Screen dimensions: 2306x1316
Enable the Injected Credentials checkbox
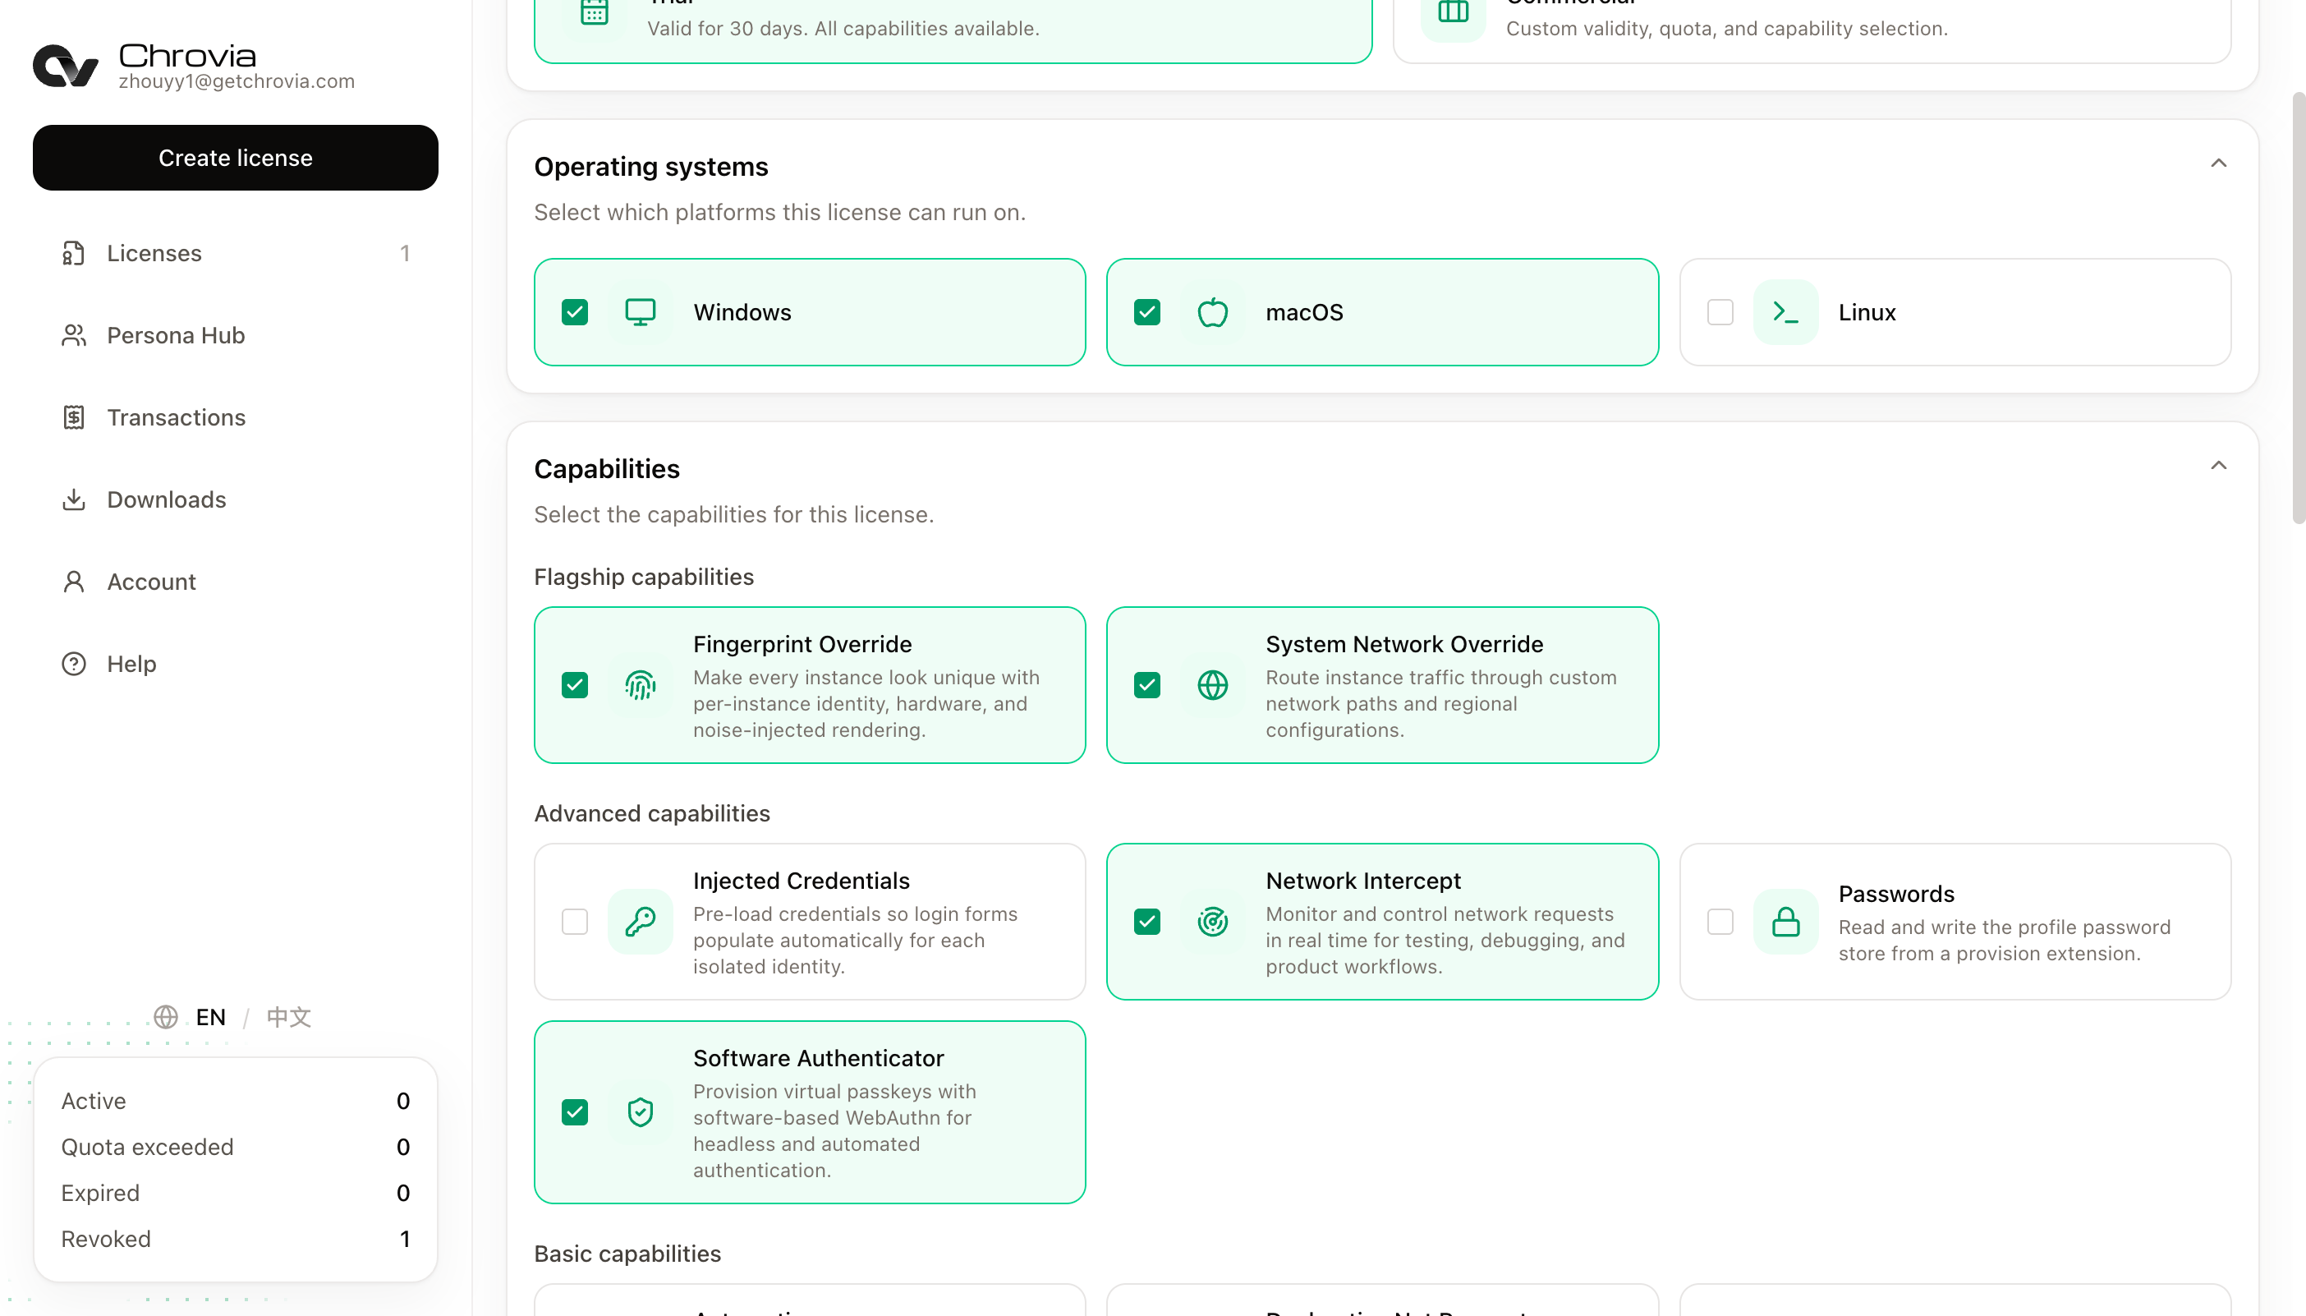point(575,922)
